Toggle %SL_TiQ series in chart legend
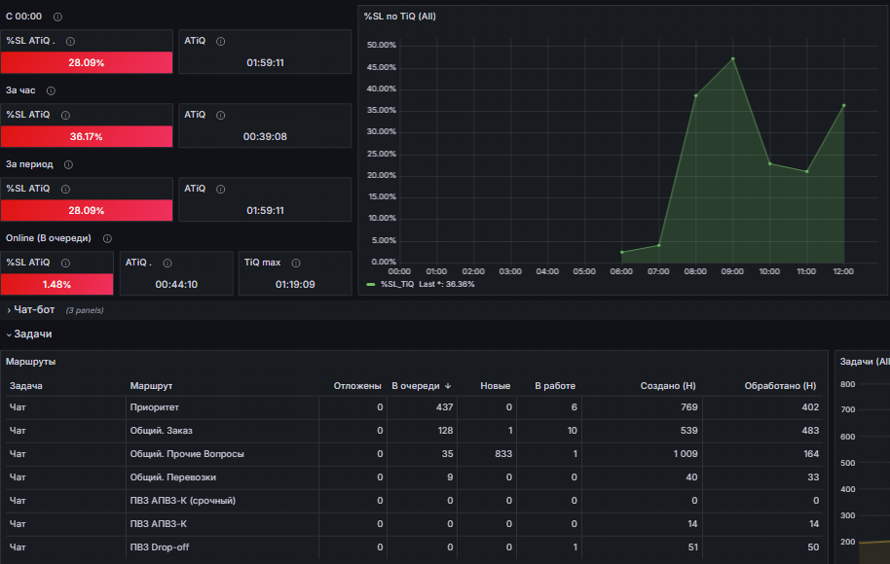This screenshot has height=564, width=890. (397, 285)
